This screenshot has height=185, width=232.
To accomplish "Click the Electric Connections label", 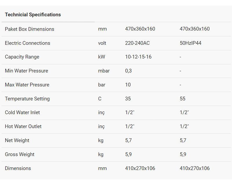I will (28, 43).
